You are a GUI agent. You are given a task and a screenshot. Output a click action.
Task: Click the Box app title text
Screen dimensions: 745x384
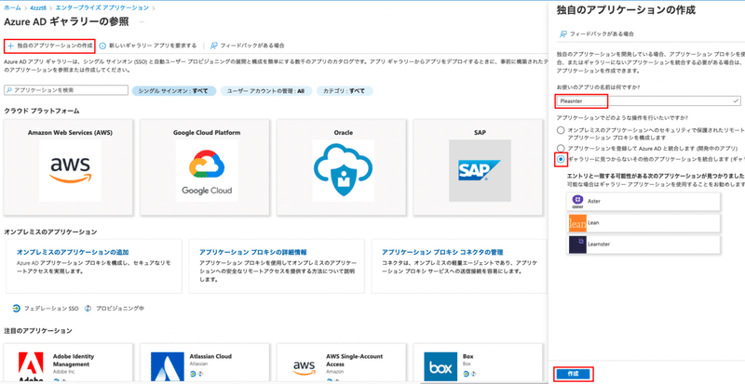pyautogui.click(x=468, y=356)
